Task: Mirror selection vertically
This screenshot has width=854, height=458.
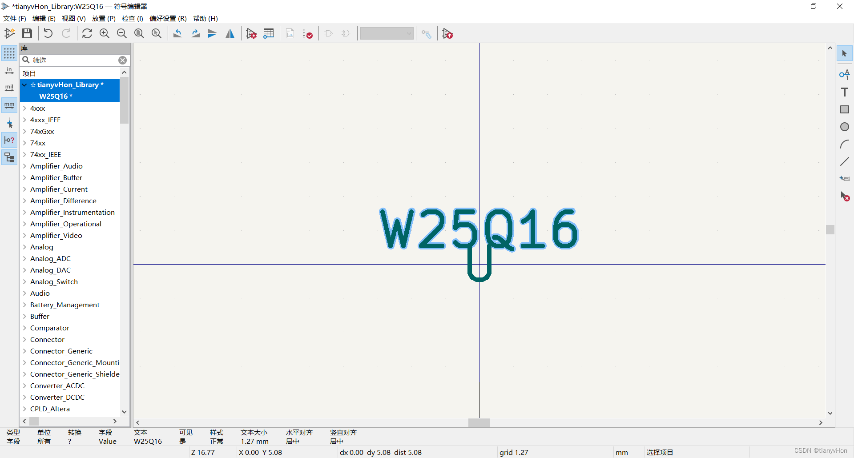Action: click(213, 33)
